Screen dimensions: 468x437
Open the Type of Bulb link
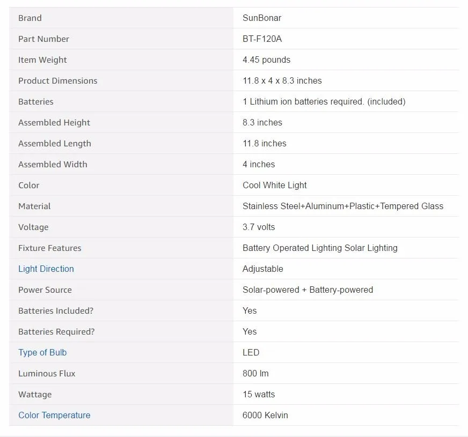pos(42,352)
